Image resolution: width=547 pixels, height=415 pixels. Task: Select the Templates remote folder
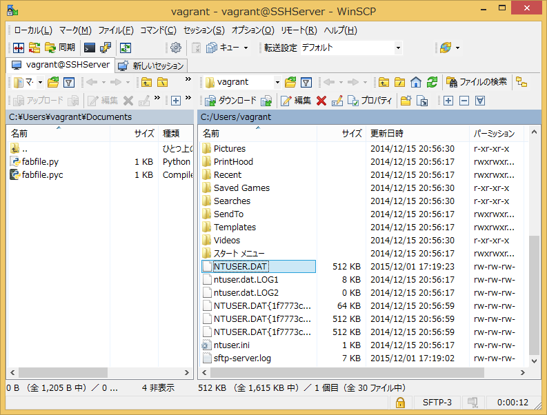click(235, 227)
